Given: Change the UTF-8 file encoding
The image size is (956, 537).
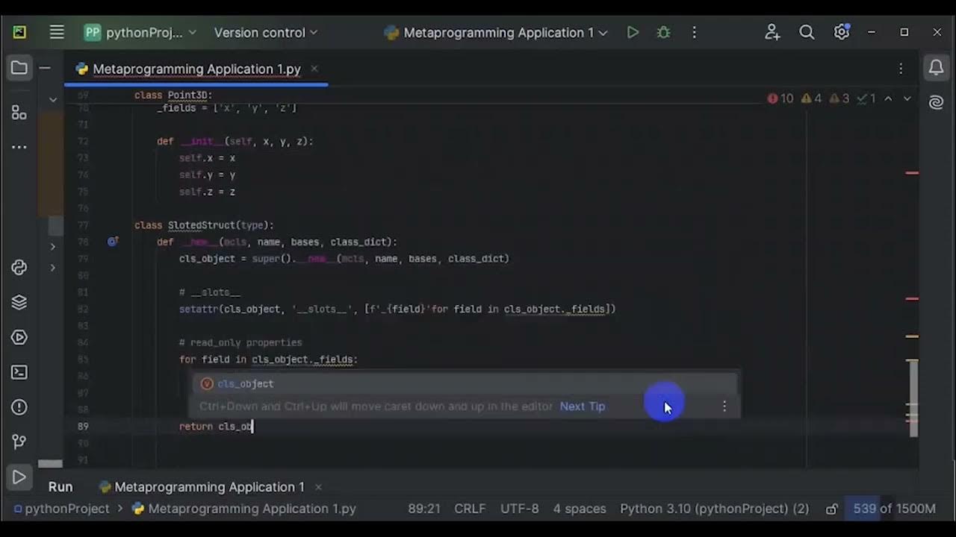Looking at the screenshot, I should pos(520,509).
